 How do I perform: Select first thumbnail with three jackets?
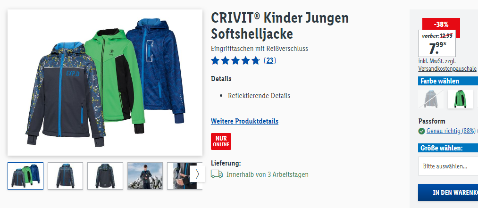click(x=25, y=176)
